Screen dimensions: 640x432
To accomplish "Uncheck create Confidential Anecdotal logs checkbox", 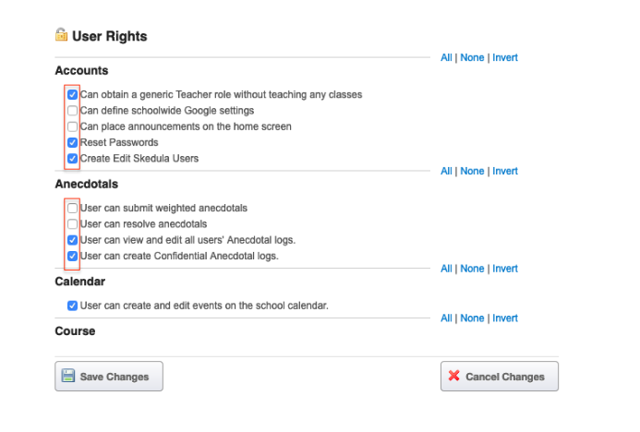I will point(72,256).
